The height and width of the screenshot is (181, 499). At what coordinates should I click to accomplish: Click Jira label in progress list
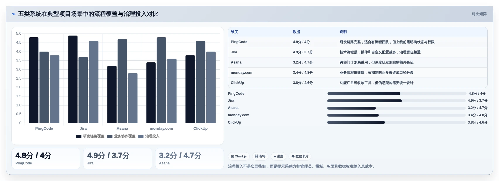(231, 101)
